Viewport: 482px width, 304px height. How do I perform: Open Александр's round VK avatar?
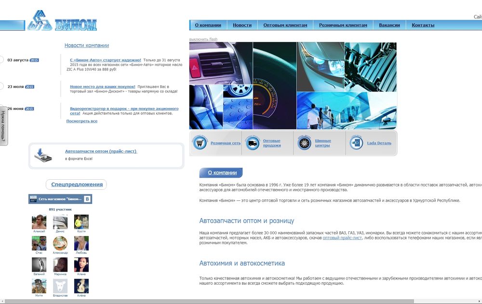60,243
